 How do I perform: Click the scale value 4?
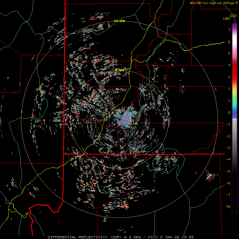229,65
